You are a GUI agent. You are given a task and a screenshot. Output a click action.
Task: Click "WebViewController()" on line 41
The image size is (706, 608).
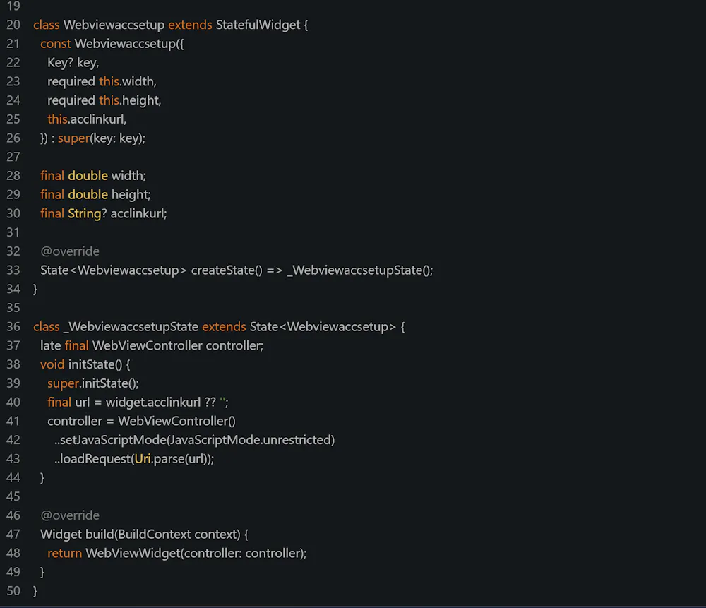(x=176, y=421)
